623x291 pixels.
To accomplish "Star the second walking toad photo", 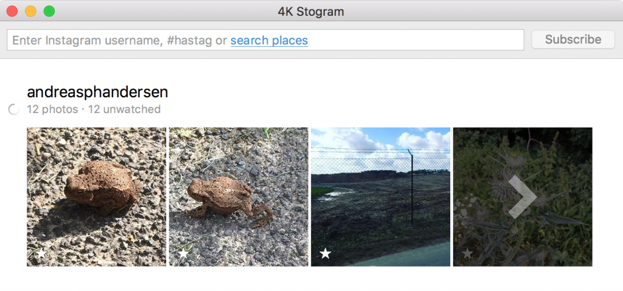I will pyautogui.click(x=183, y=253).
